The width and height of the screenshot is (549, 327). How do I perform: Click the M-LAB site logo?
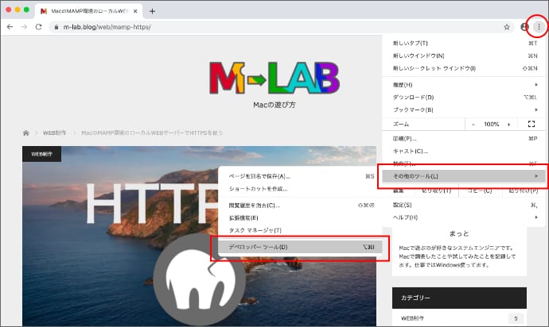coord(274,79)
